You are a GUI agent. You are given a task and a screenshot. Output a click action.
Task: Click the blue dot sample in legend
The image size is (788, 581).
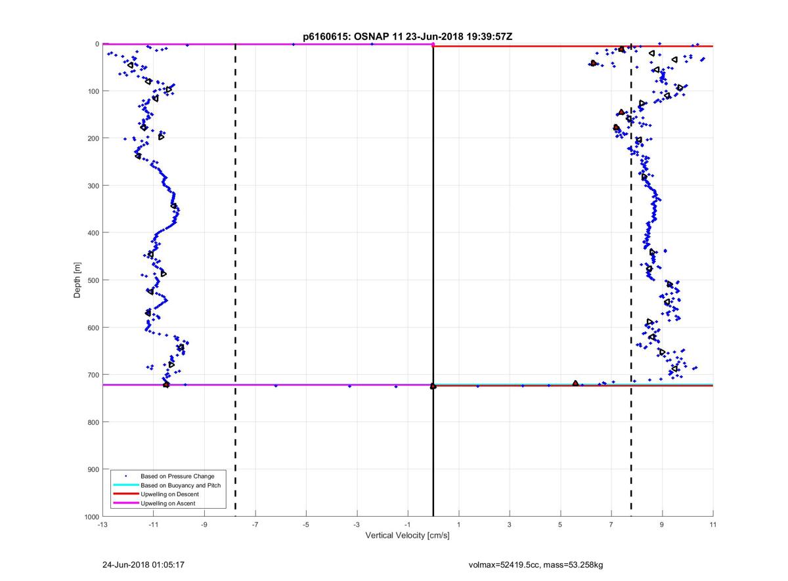click(125, 476)
